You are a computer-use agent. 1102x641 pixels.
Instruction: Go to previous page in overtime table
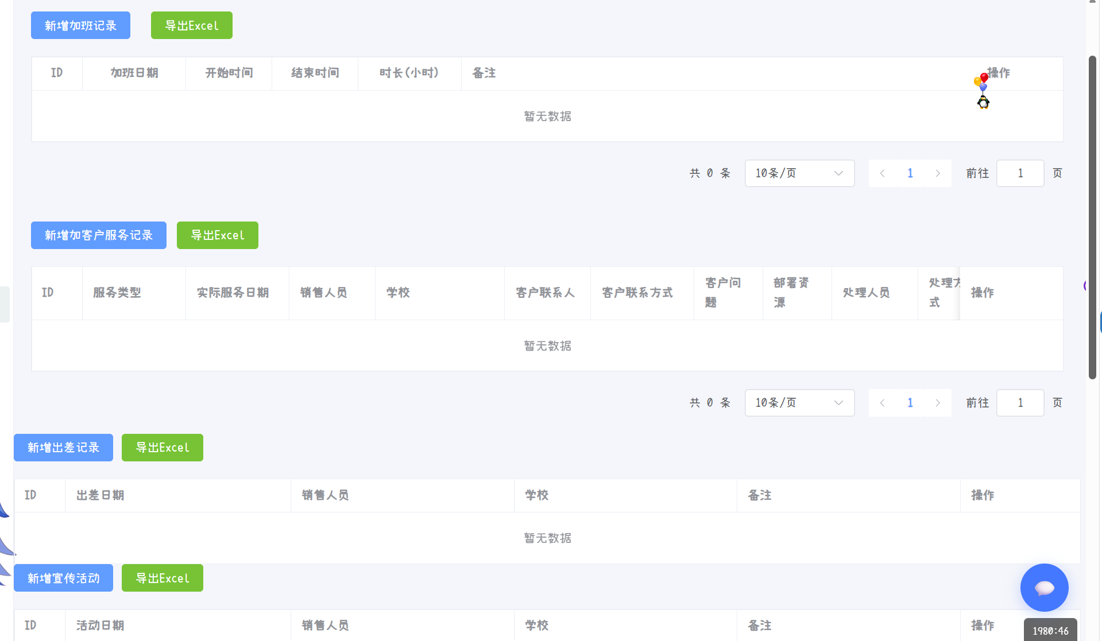click(x=882, y=173)
